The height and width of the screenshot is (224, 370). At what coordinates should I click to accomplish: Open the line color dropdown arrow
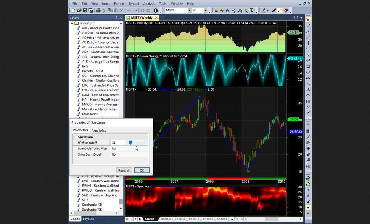click(268, 10)
